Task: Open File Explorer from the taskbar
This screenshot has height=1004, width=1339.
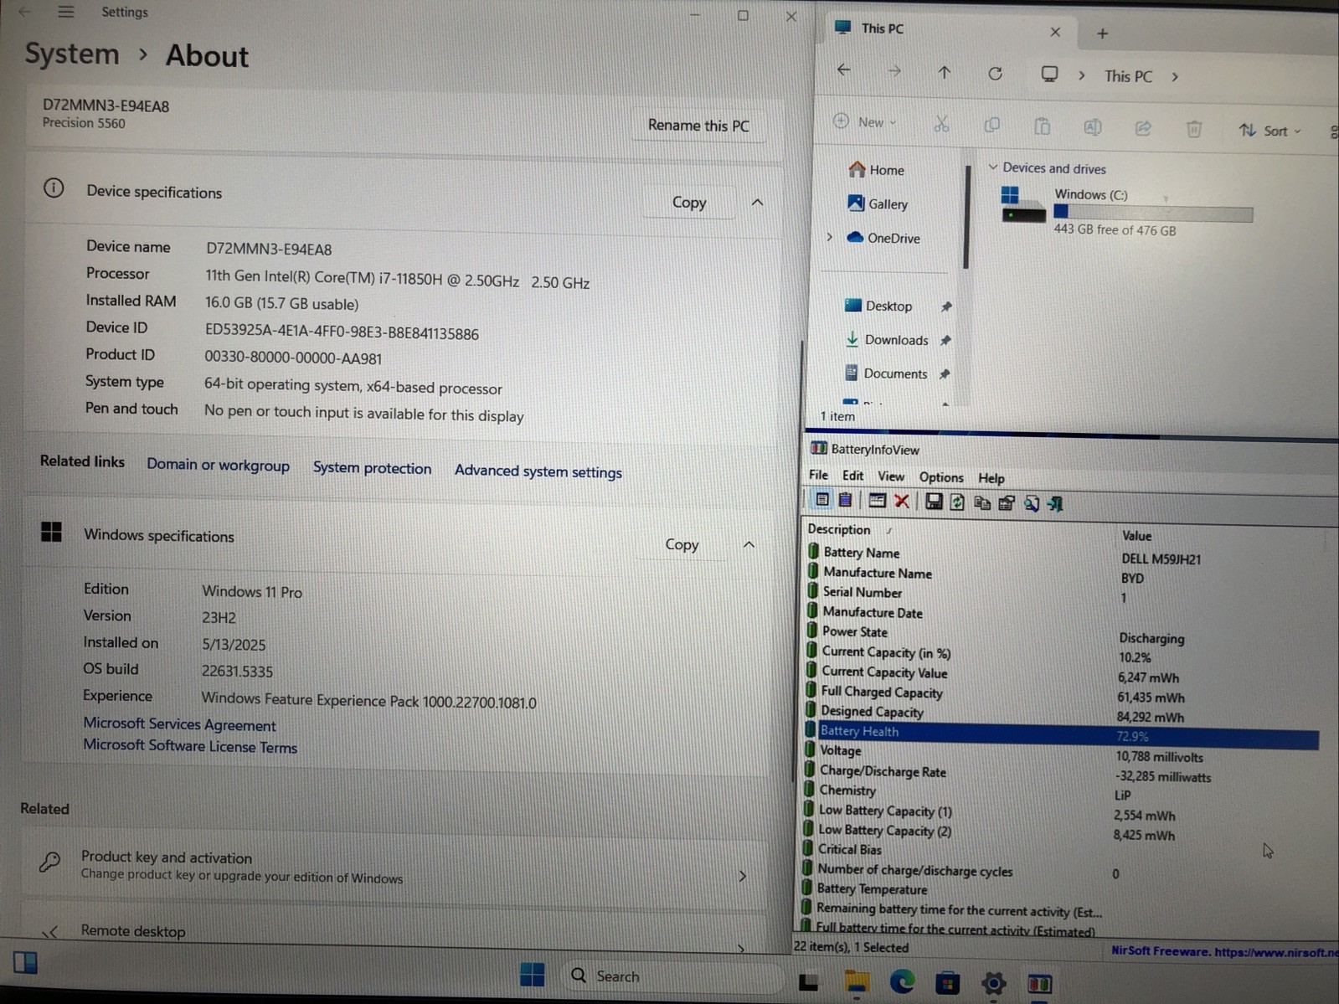Action: [x=857, y=981]
